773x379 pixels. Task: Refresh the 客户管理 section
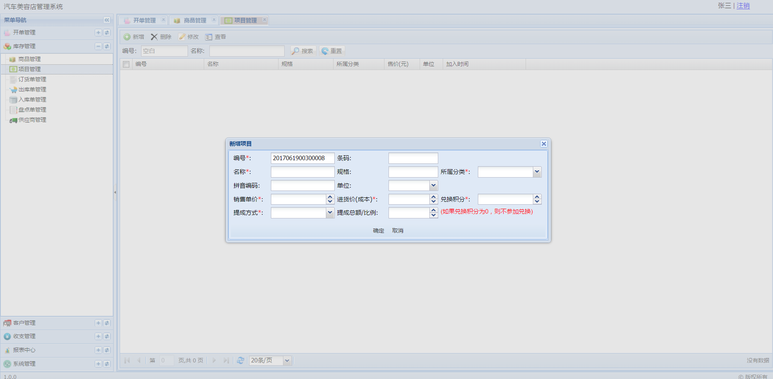tap(107, 323)
